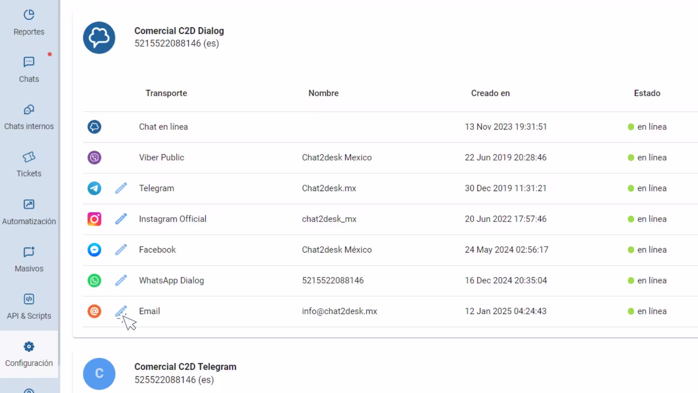698x393 pixels.
Task: Click the WhatsApp Dialog transport icon
Action: (94, 281)
